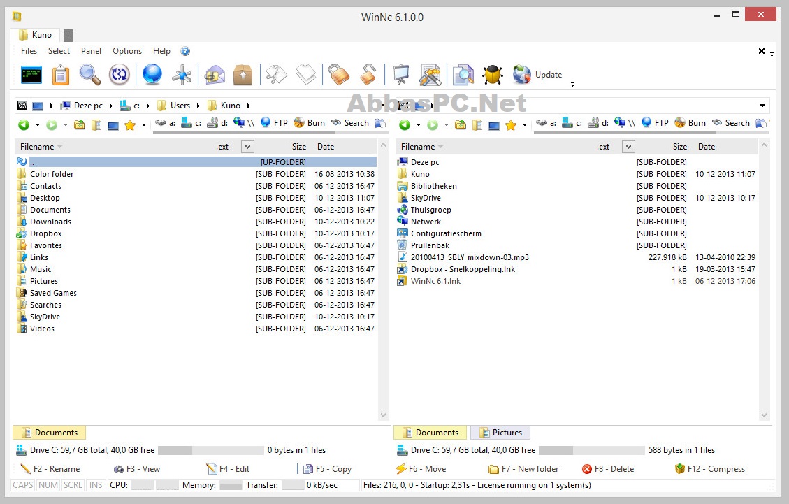Click F8 - Delete function button
The width and height of the screenshot is (789, 504).
click(x=608, y=469)
